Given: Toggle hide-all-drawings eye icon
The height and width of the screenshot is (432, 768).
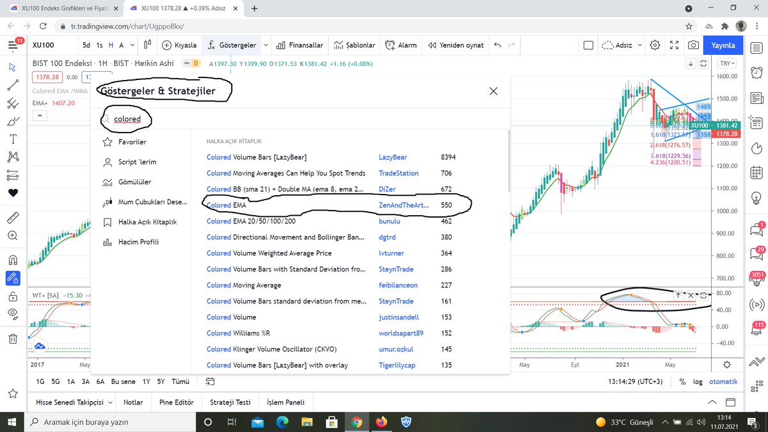Looking at the screenshot, I should pos(13,314).
